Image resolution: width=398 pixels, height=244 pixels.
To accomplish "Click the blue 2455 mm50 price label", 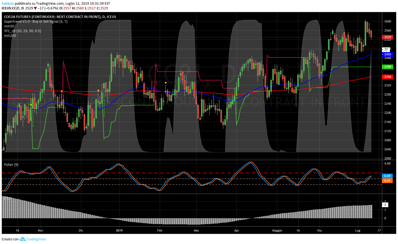I will pyautogui.click(x=387, y=54).
